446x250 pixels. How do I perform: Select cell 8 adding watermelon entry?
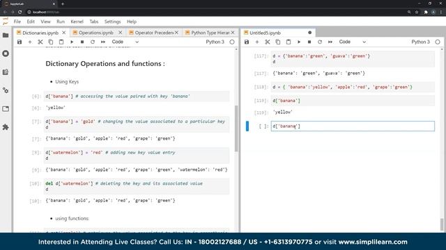(137, 156)
